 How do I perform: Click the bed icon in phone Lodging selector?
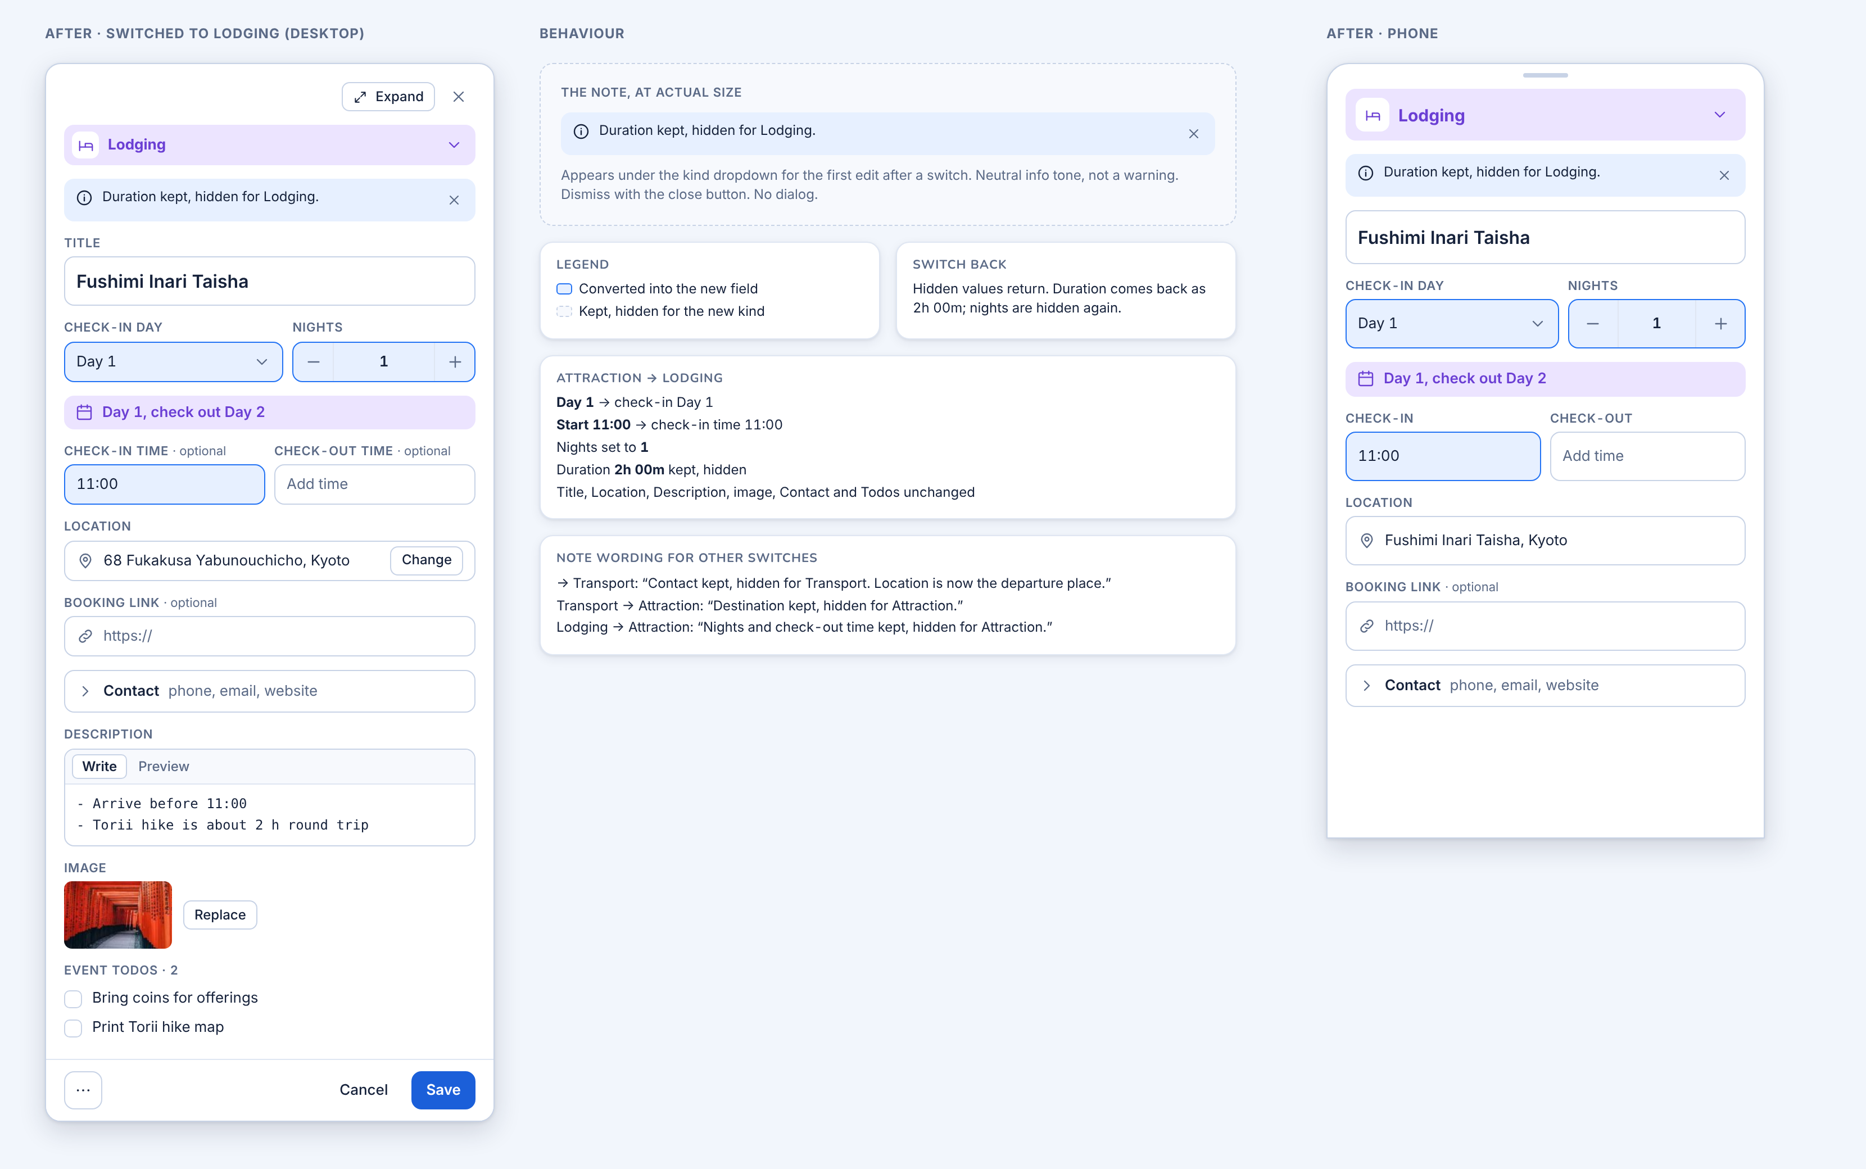[1372, 115]
